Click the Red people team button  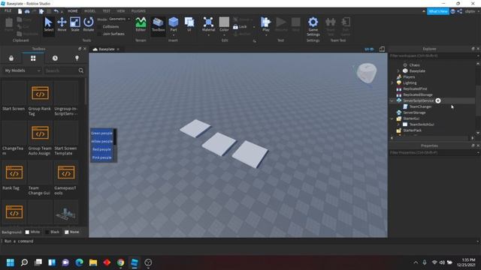(102, 149)
